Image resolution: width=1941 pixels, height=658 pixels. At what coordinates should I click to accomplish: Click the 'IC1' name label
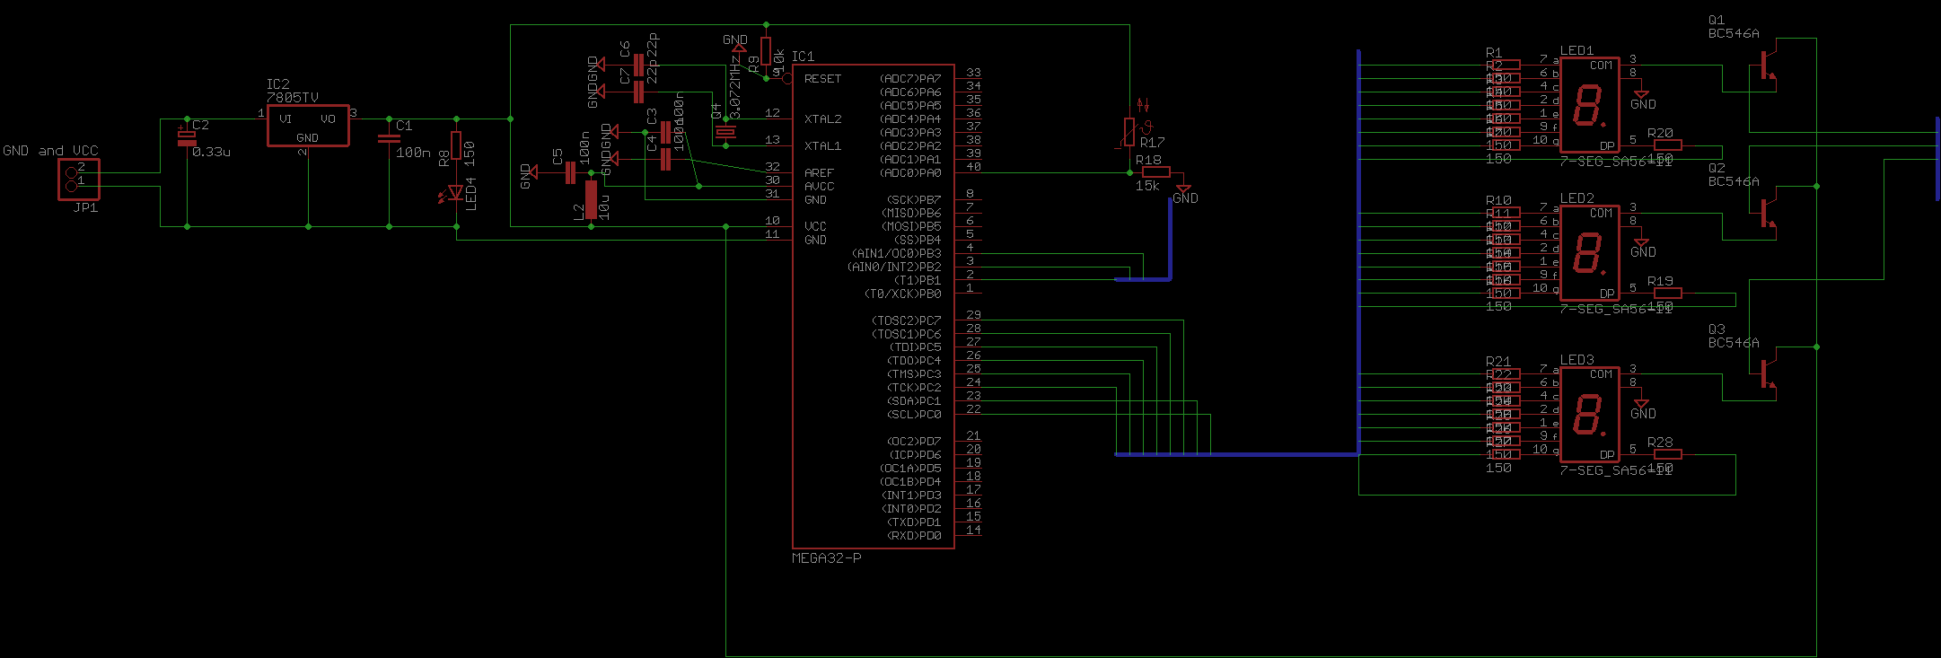click(803, 57)
